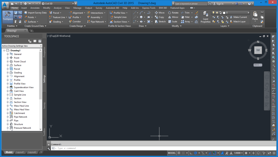Click Import Survey Data
Image resolution: width=278 pixels, height=157 pixels.
point(35,13)
